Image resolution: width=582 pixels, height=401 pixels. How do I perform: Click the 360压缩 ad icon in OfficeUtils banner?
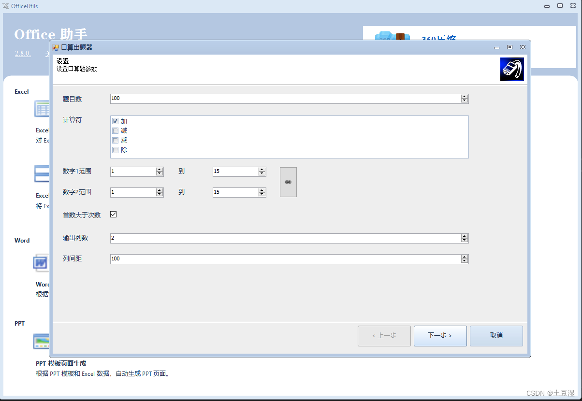click(x=393, y=36)
